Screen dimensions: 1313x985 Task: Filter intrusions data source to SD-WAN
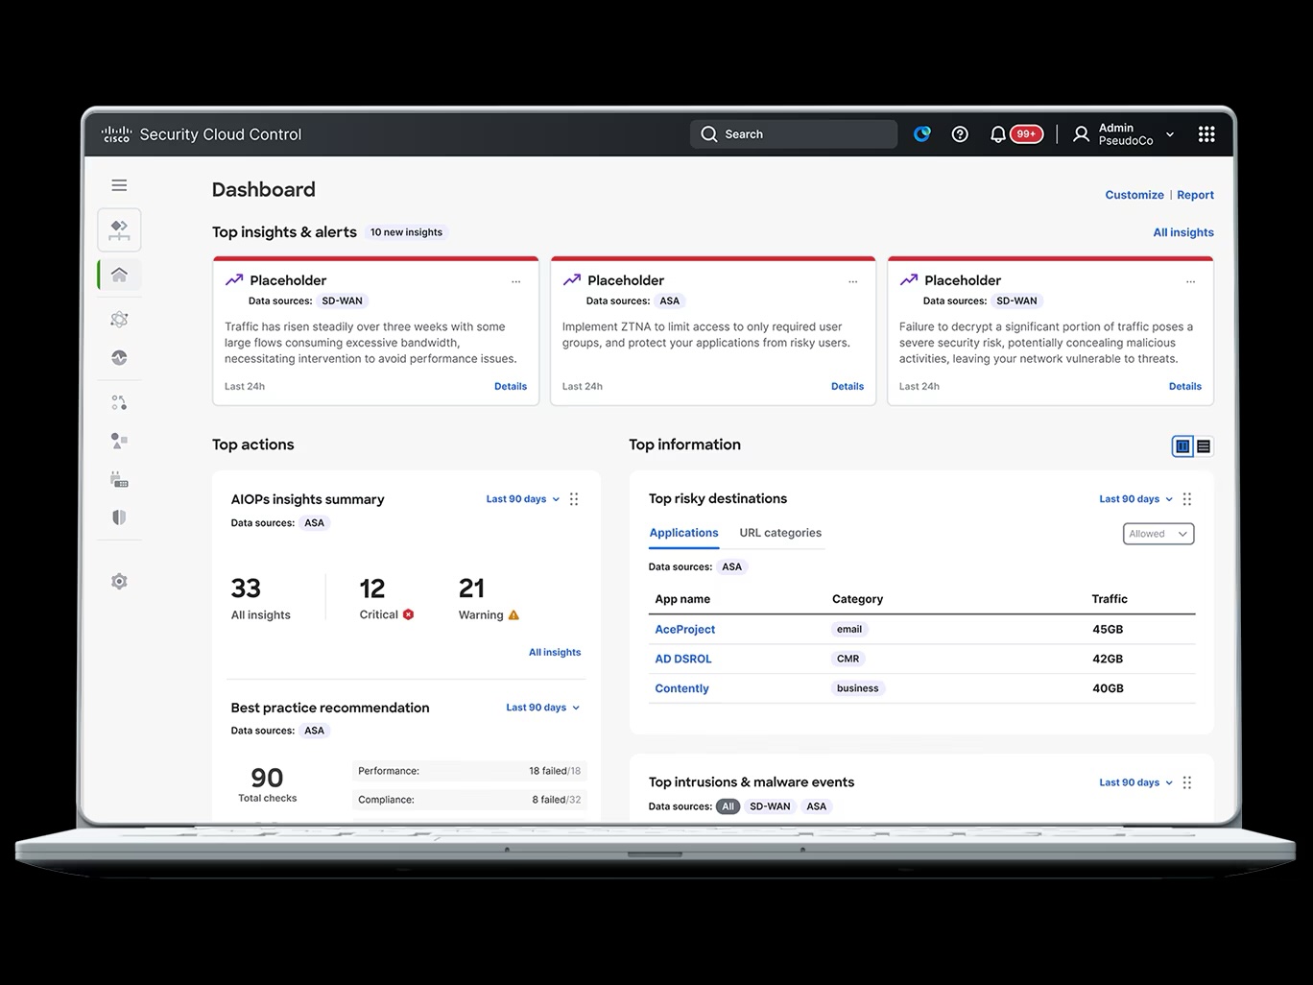coord(770,806)
